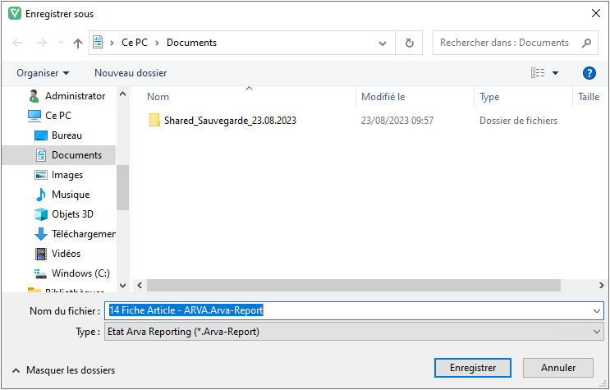
Task: Open Vidéos in the sidebar
Action: point(57,254)
